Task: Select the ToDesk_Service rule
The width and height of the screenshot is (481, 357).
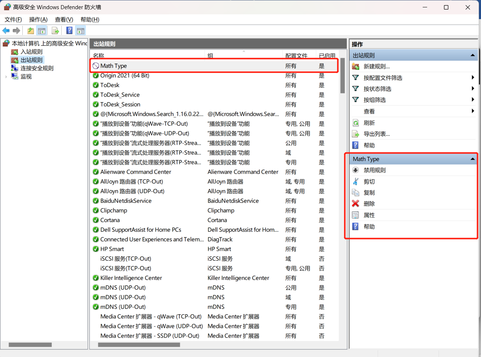Action: [x=120, y=95]
